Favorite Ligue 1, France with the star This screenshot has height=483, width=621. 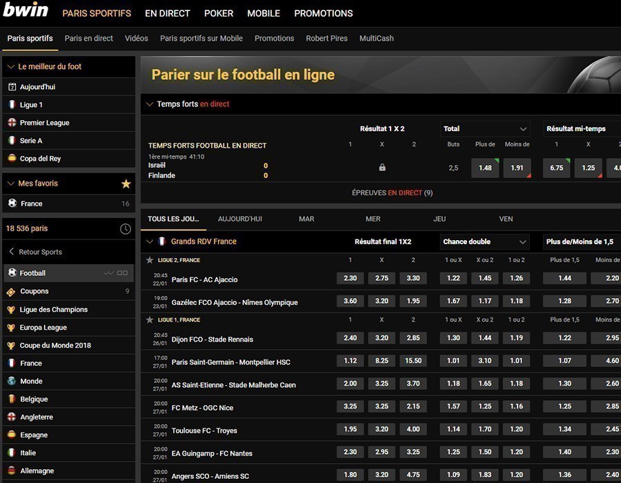tap(149, 320)
